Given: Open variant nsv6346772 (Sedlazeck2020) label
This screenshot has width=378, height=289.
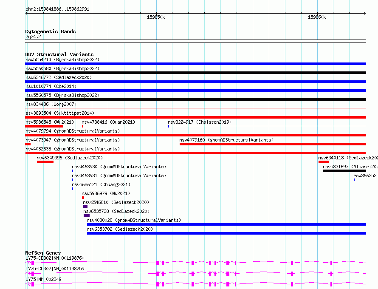Looking at the screenshot, I should pos(59,77).
